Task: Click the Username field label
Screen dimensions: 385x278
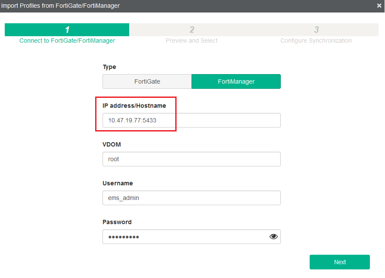Action: [118, 183]
